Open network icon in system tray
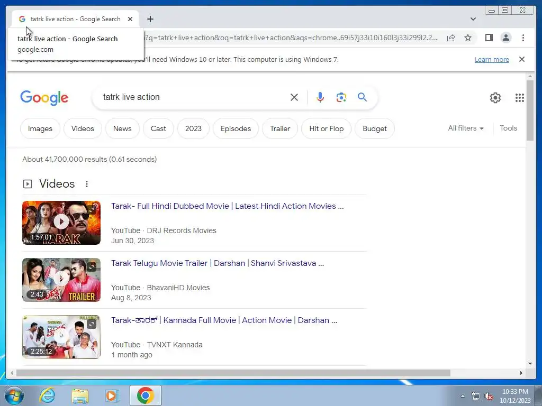This screenshot has height=406, width=542. pyautogui.click(x=476, y=396)
